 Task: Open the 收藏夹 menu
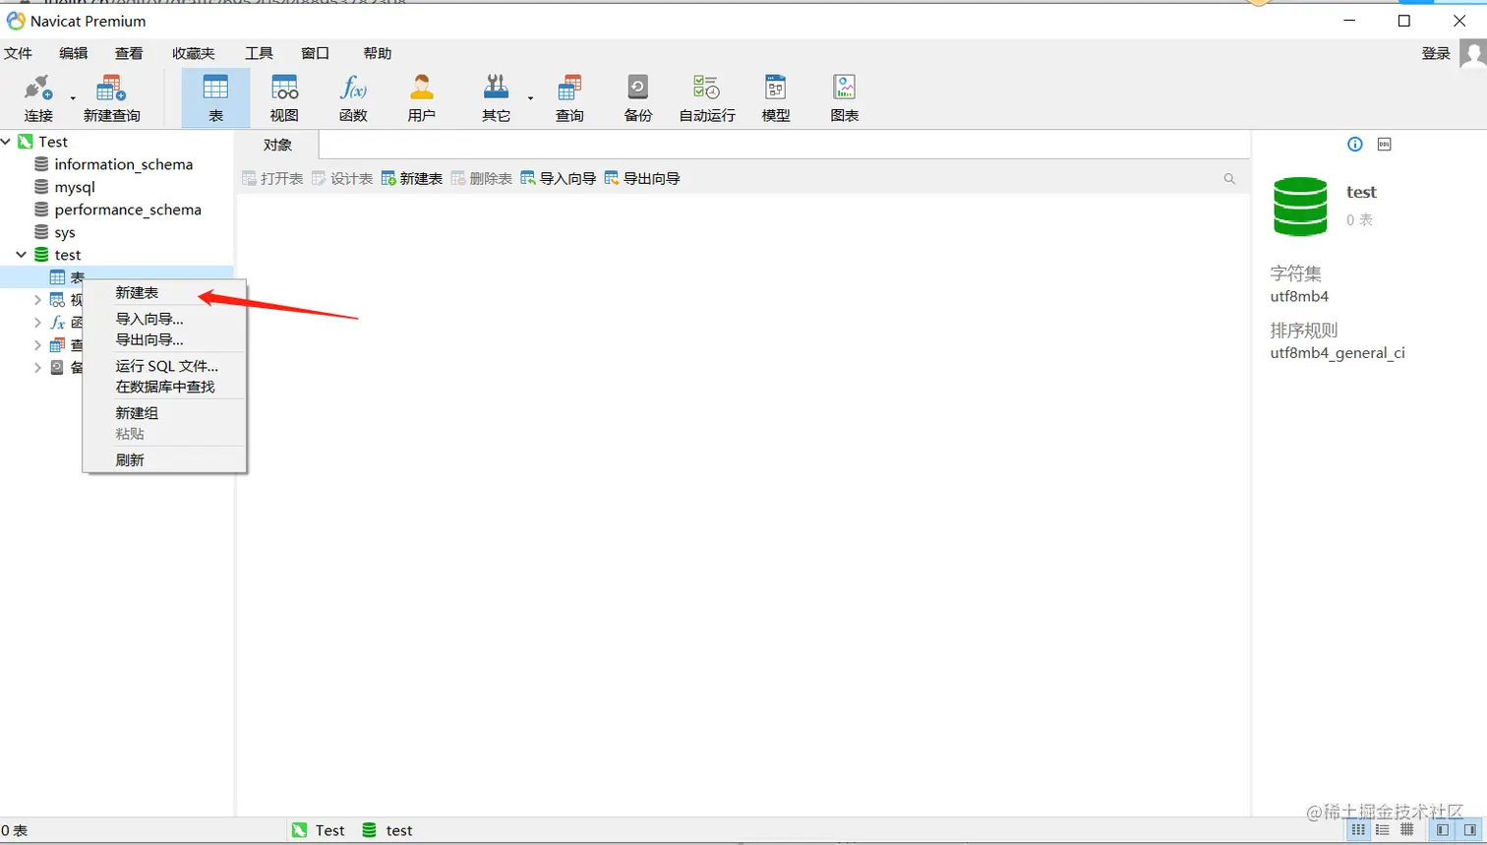coord(194,53)
